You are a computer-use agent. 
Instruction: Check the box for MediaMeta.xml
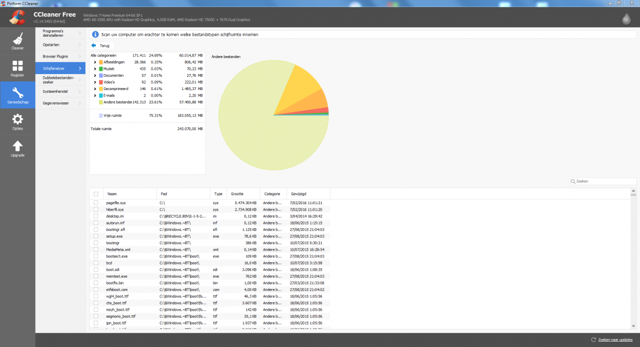(96, 249)
